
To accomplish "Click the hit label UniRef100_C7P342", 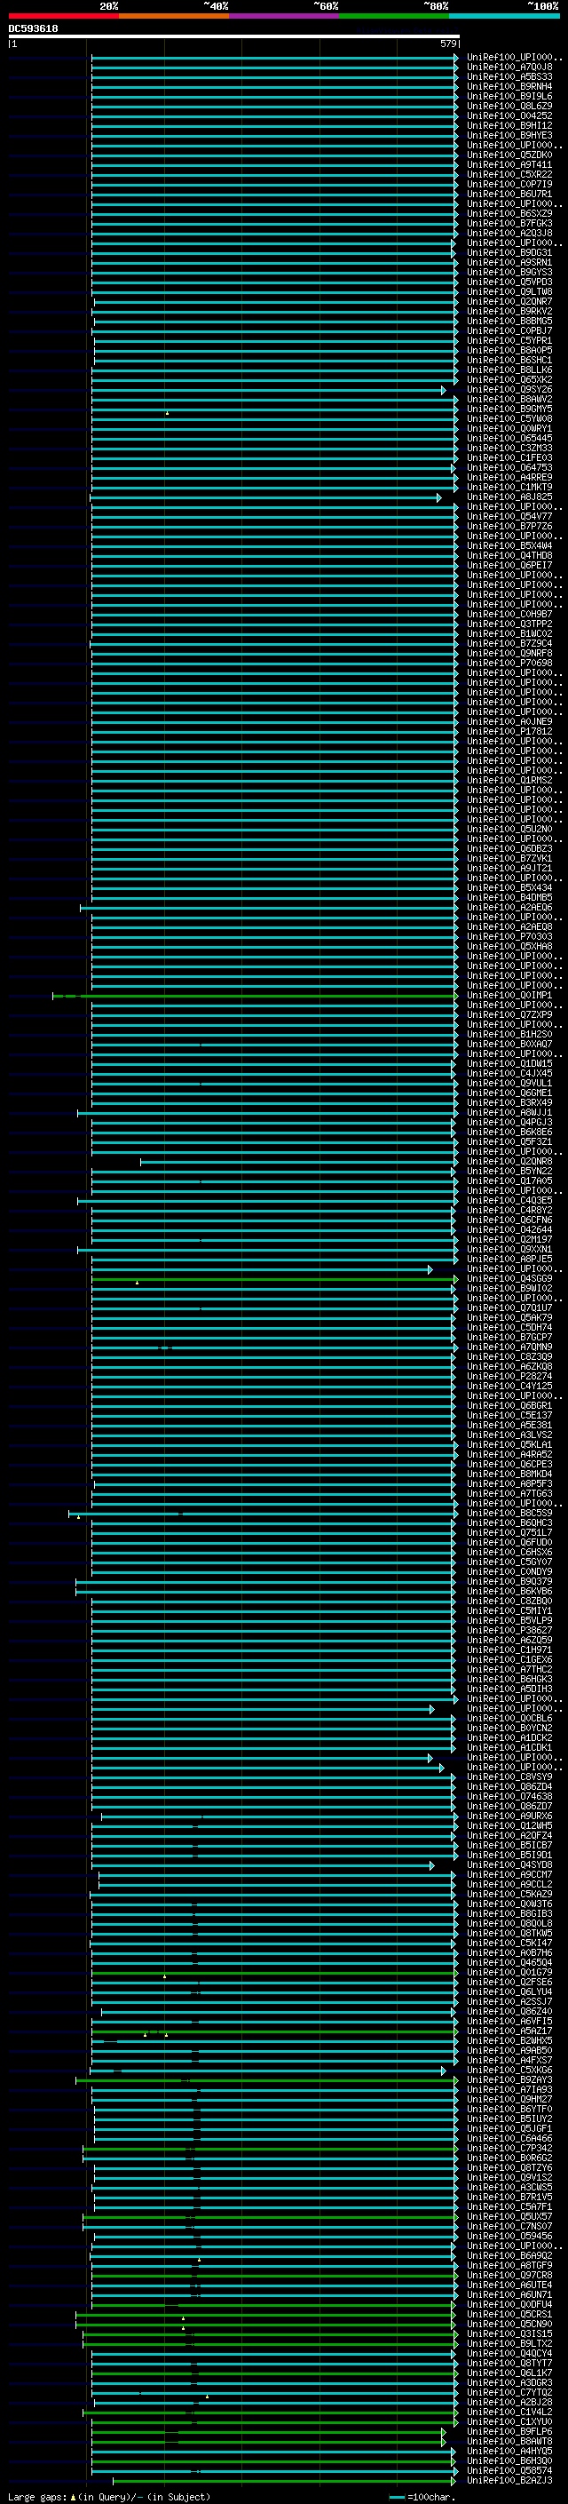I will click(509, 2148).
